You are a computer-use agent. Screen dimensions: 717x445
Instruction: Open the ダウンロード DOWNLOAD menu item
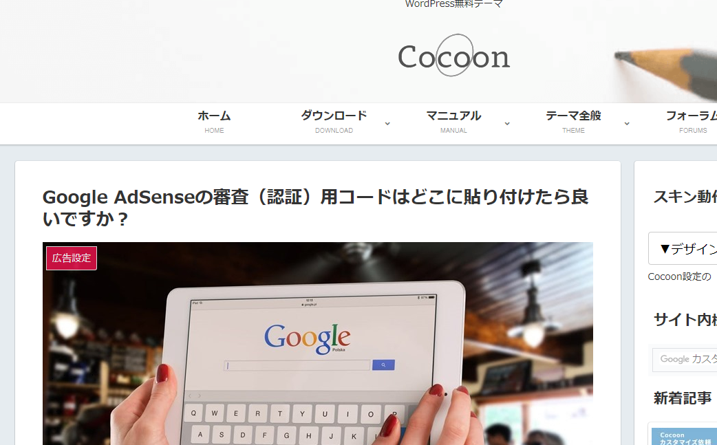click(334, 122)
